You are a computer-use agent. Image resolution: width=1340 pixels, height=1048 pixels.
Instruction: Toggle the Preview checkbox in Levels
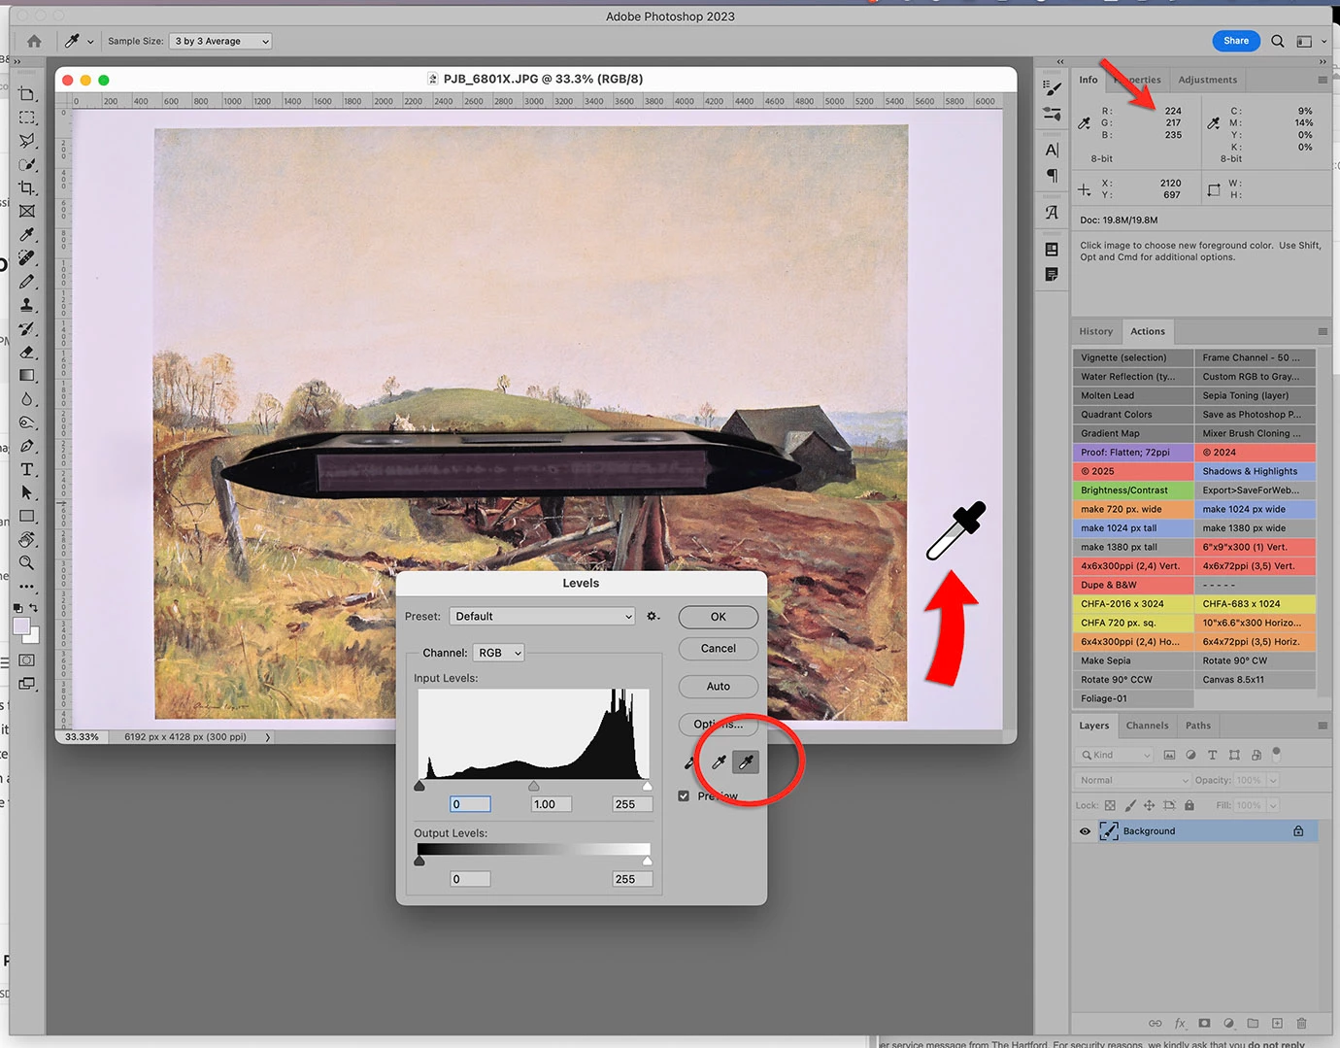[x=684, y=795]
